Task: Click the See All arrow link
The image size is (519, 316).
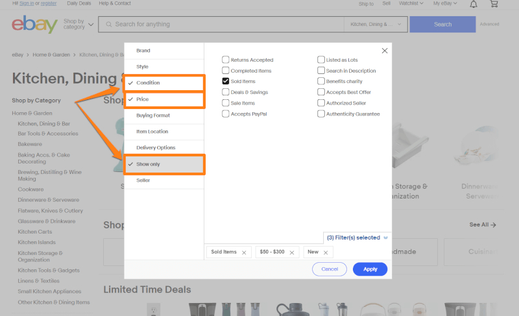Action: point(483,225)
